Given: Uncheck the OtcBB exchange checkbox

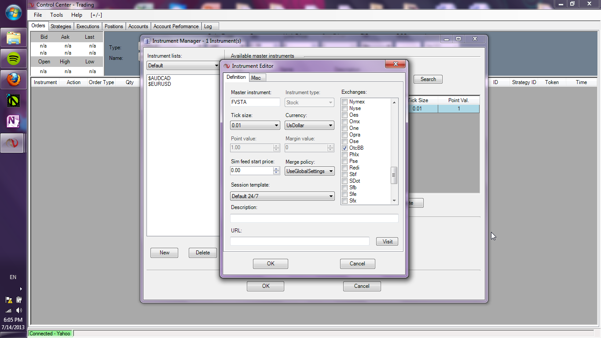Looking at the screenshot, I should [x=344, y=148].
